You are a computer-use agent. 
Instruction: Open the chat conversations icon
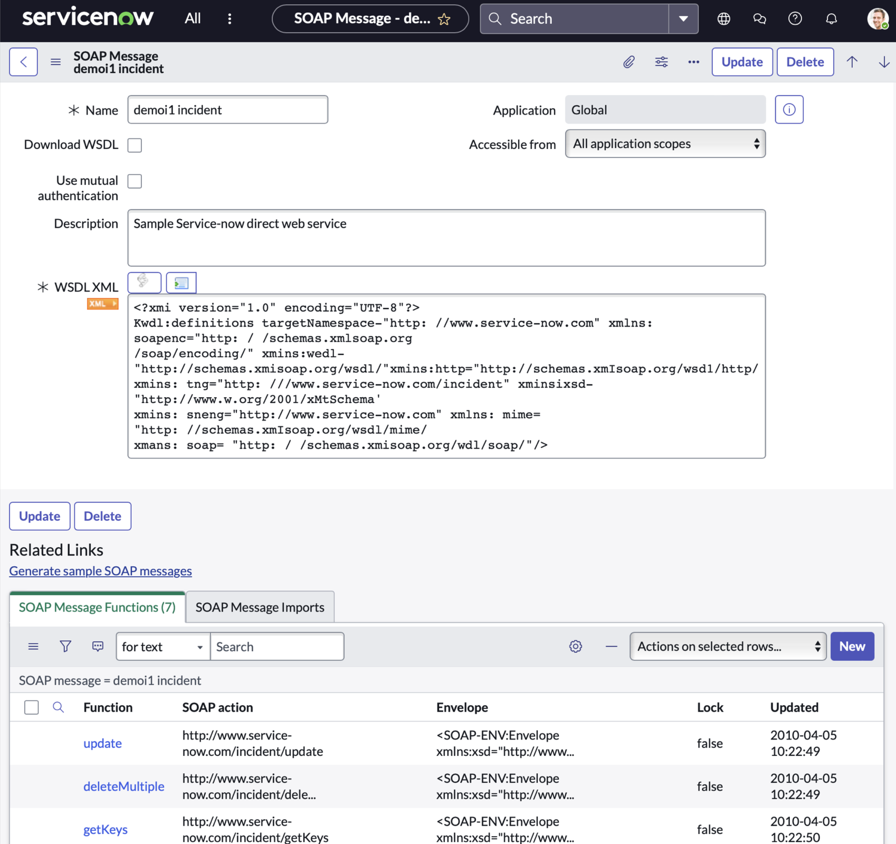pyautogui.click(x=759, y=18)
